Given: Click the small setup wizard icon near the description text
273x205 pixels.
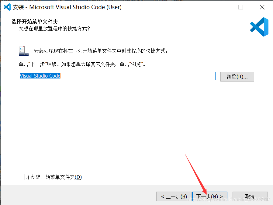Looking at the screenshot, I should tap(23, 50).
